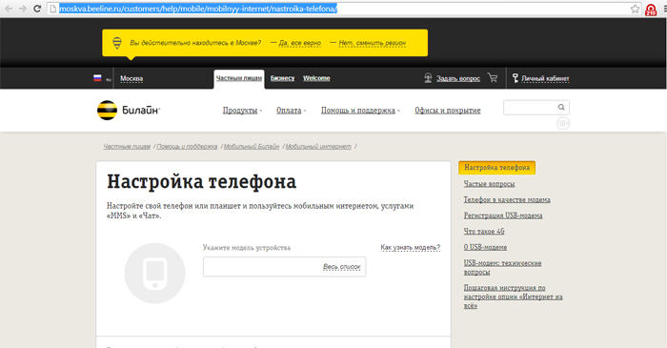Go forward with the browser forward arrow
667x348 pixels.
pyautogui.click(x=23, y=9)
